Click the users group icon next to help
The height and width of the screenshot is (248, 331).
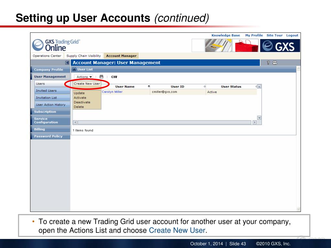click(x=275, y=63)
